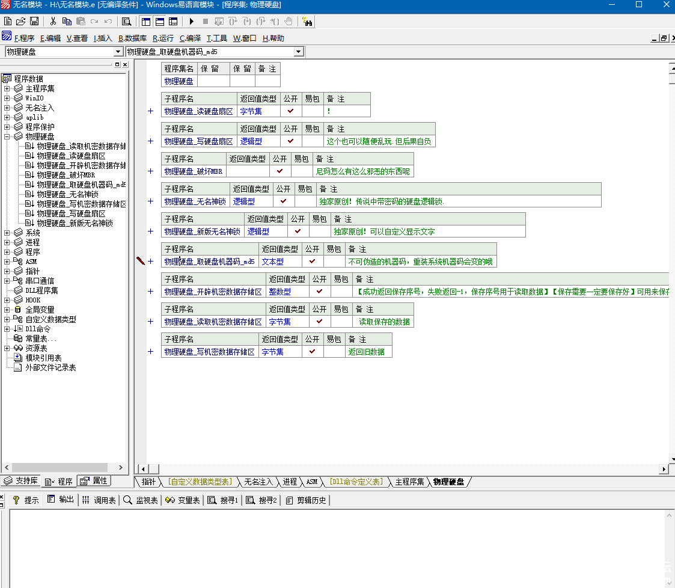Viewport: 675px width, 588px height.
Task: Expand the 主程序集 tree node
Action: point(7,88)
